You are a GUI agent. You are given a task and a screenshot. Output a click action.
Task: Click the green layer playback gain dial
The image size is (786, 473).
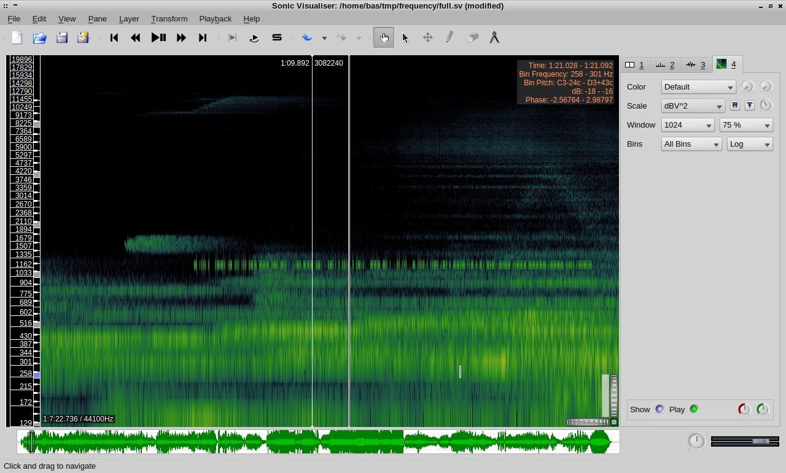point(763,409)
